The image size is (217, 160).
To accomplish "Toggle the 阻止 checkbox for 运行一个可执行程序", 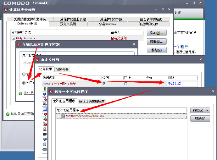I will coord(126,84).
